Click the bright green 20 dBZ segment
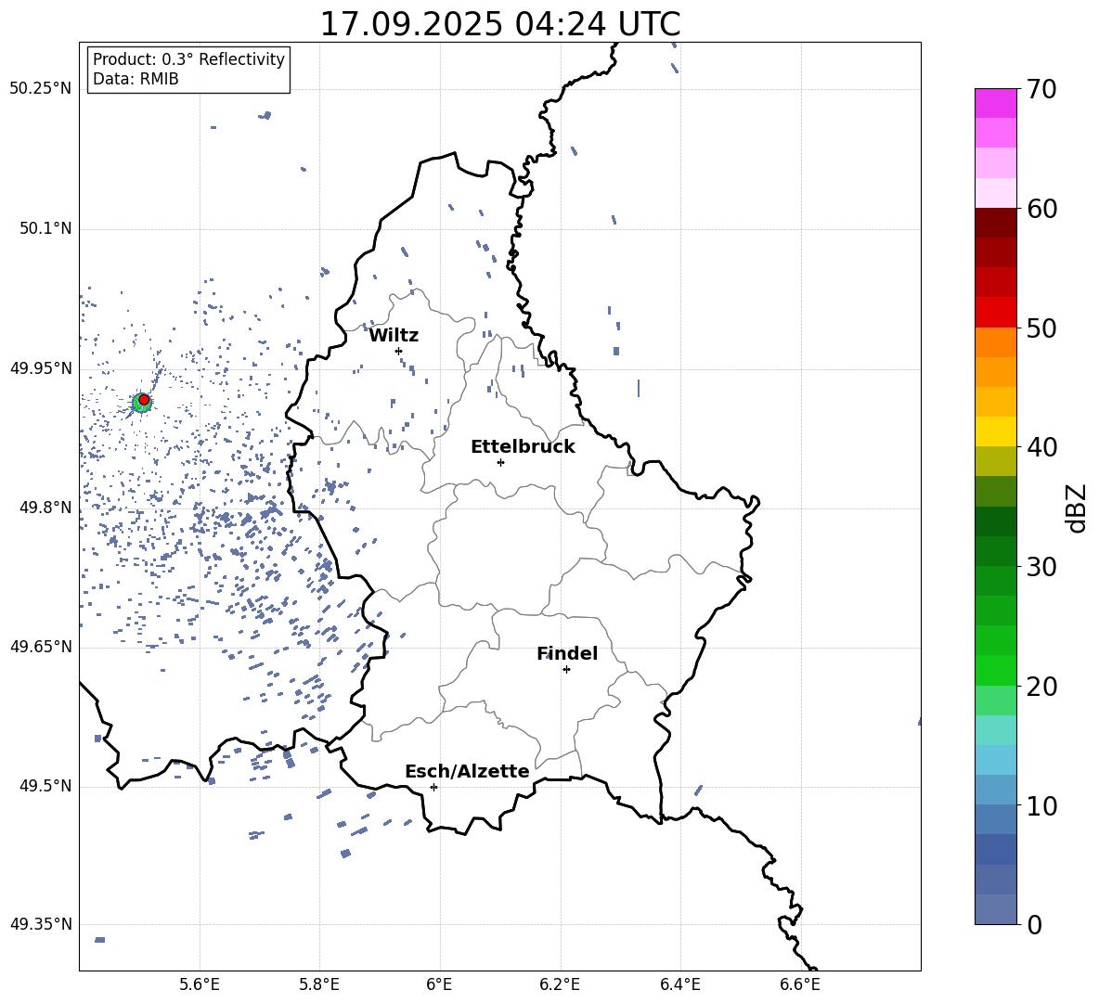Screen dimensions: 1099x1003 pyautogui.click(x=996, y=670)
